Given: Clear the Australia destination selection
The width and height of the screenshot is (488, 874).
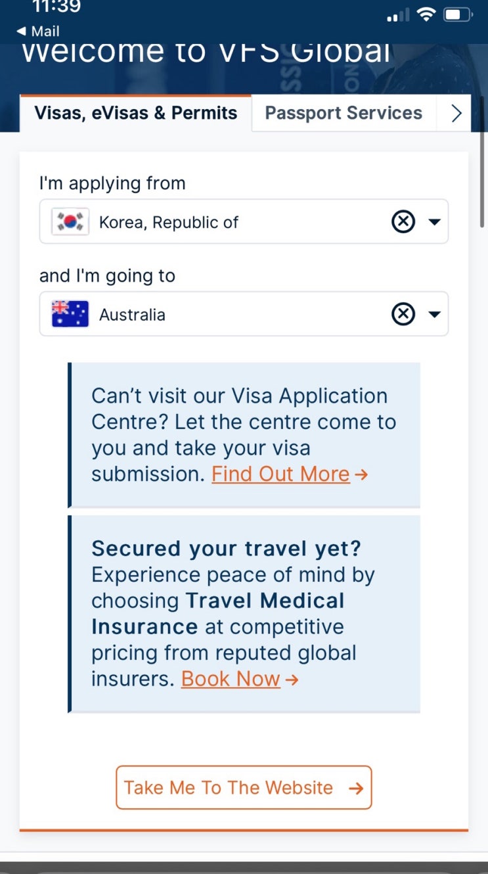Looking at the screenshot, I should point(403,315).
